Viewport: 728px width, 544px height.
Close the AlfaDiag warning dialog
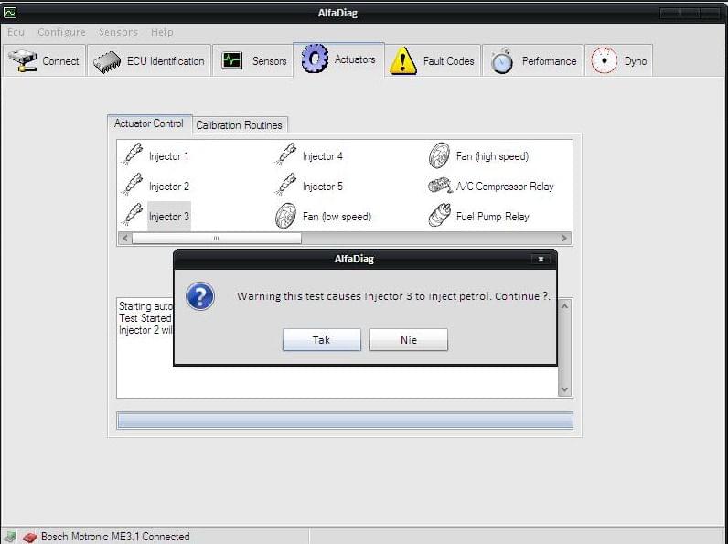click(541, 259)
